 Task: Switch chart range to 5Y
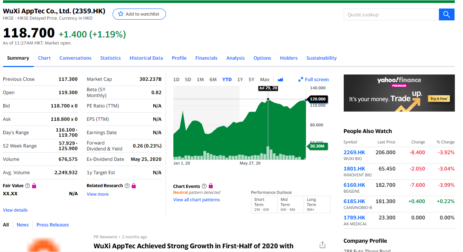pos(252,79)
